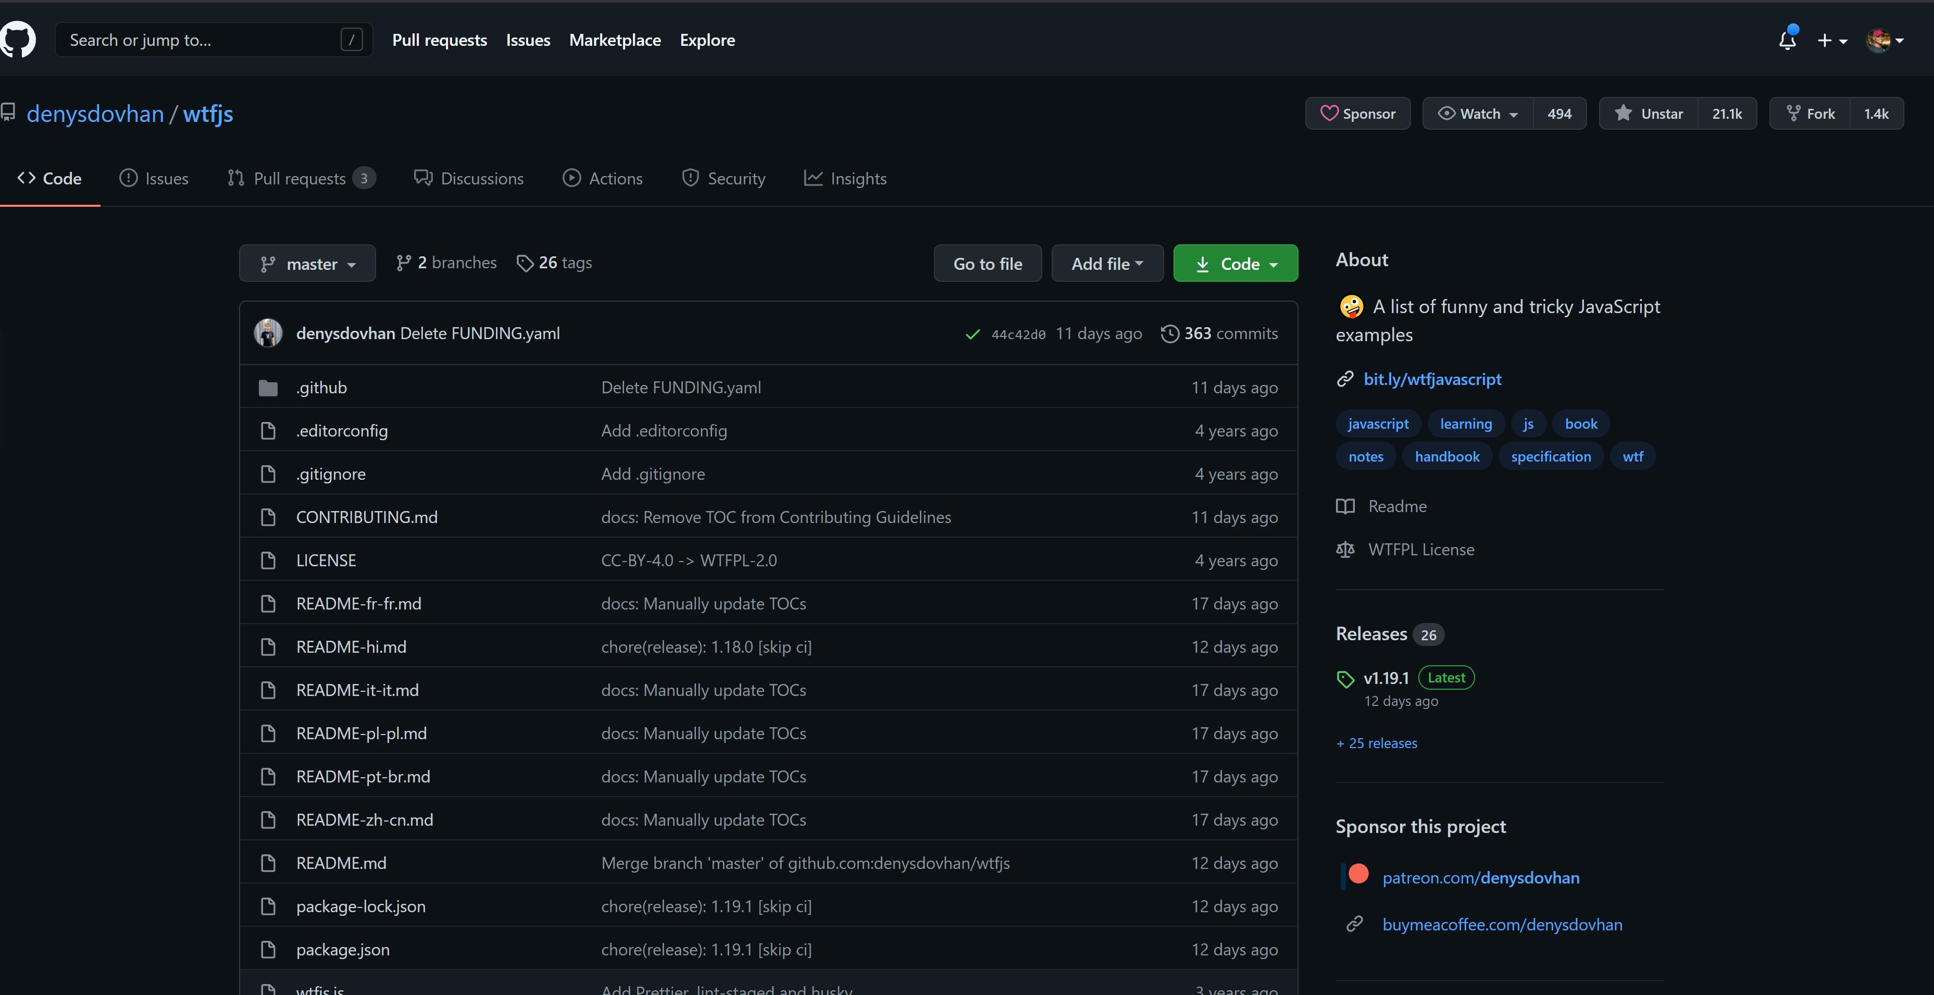Click the GitHub Octocat logo

(x=17, y=39)
